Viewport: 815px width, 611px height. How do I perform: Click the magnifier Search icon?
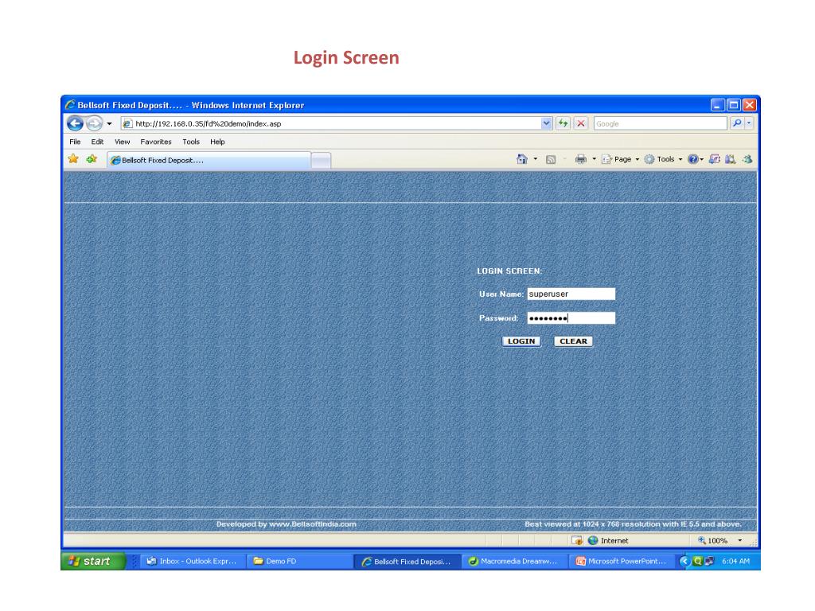coord(736,123)
